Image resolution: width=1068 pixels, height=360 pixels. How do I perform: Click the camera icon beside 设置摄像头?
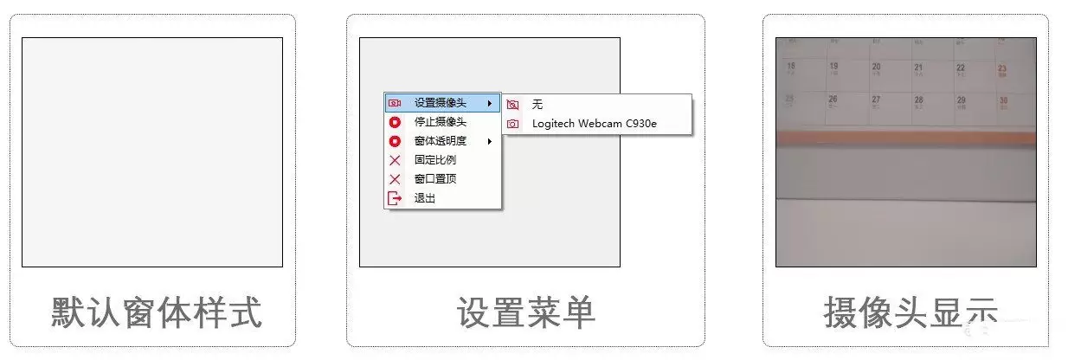(x=395, y=104)
